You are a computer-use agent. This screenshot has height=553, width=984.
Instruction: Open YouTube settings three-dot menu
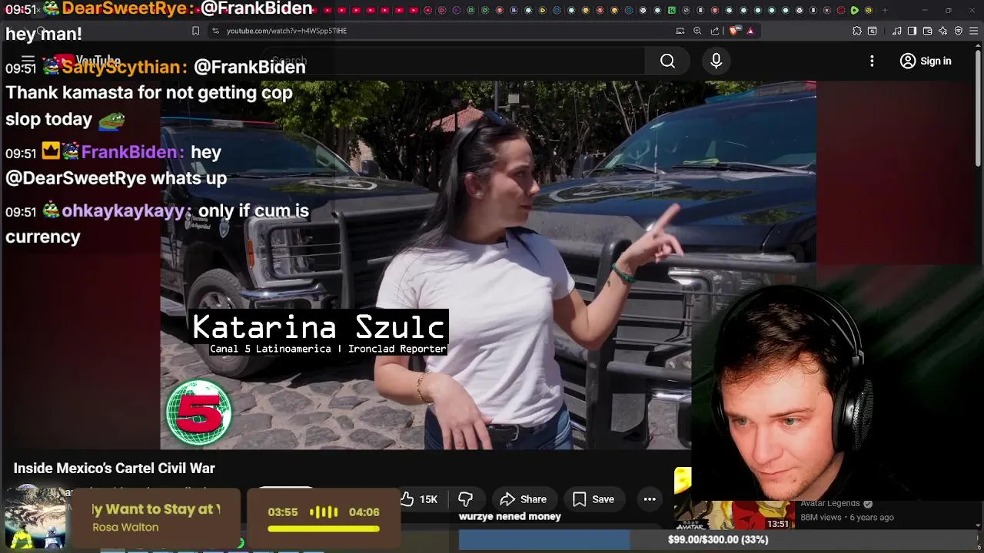(x=872, y=61)
